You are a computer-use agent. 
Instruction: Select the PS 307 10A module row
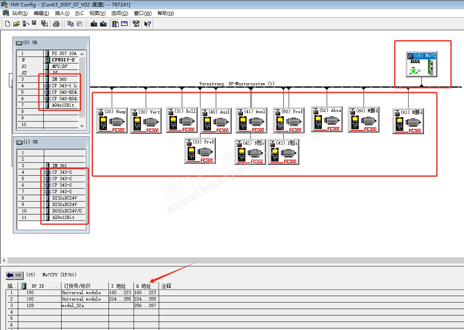[x=48, y=53]
